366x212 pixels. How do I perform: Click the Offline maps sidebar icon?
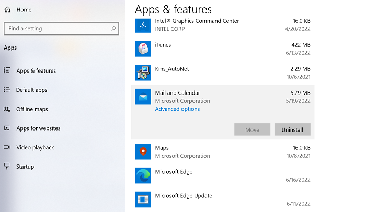7,109
